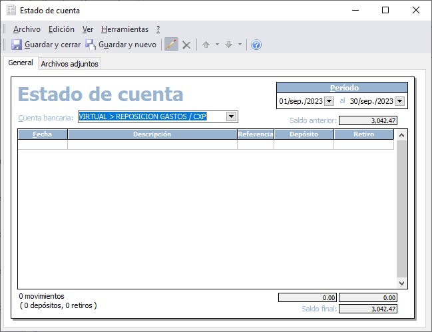This screenshot has width=432, height=332.
Task: Click the empty Fecha cell in first row
Action: [x=43, y=144]
